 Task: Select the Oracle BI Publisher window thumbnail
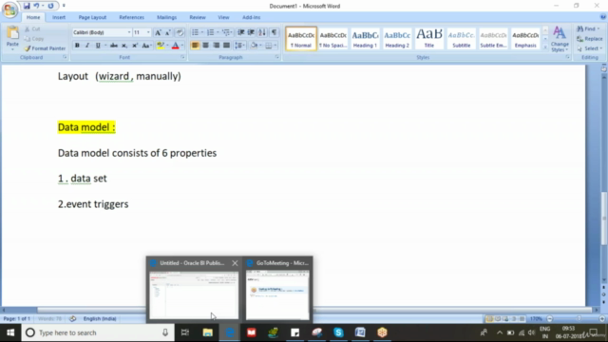(194, 294)
